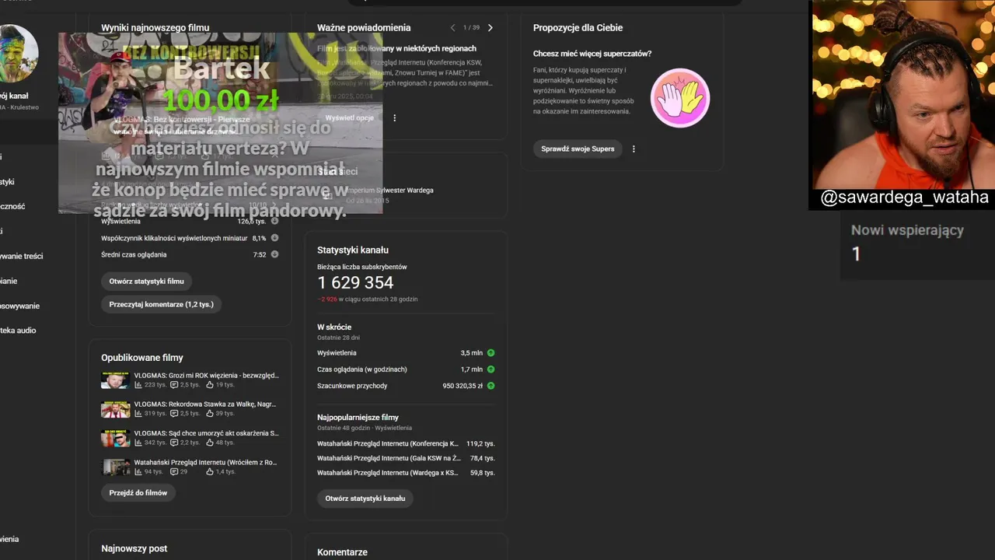Click Otwórz statystyki filmu button

coord(146,282)
